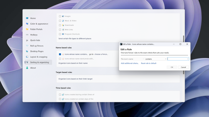The width and height of the screenshot is (209, 117).
Task: Expand the empty value combo box arrow
Action: [188, 59]
